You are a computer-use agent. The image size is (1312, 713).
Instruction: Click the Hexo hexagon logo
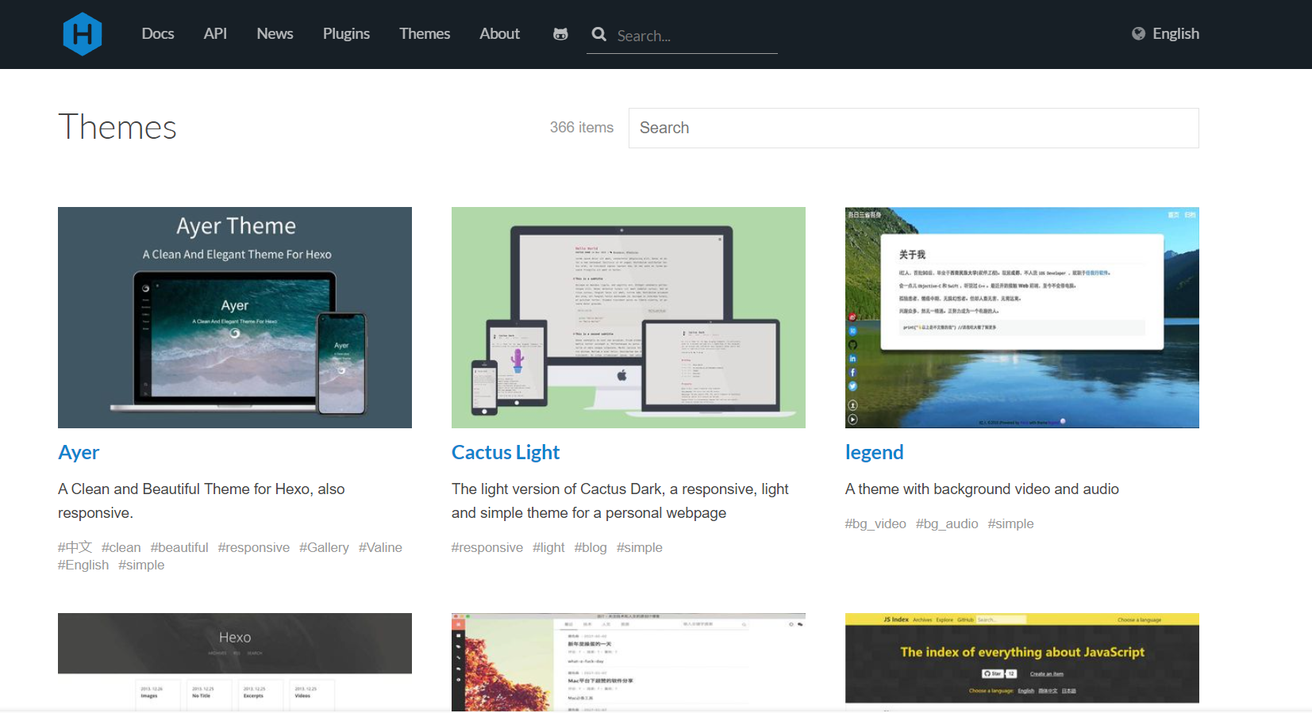(x=83, y=34)
